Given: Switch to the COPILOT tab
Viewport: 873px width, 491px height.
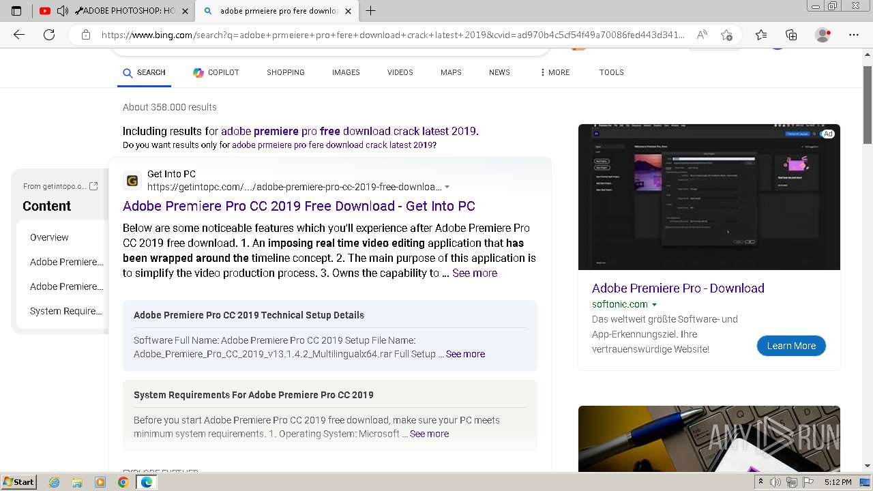Looking at the screenshot, I should [x=216, y=72].
